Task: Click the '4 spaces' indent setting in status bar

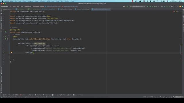Action: pos(156,97)
